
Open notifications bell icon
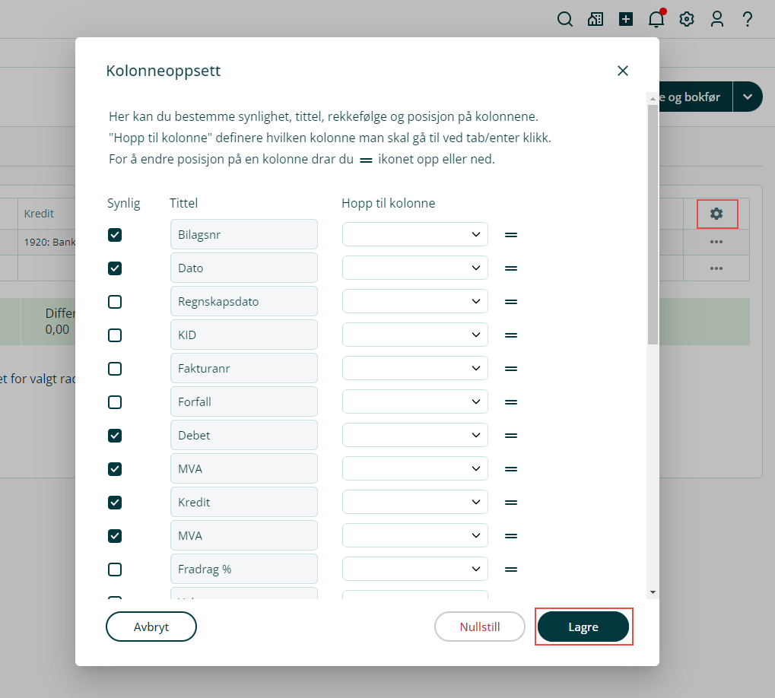coord(656,20)
